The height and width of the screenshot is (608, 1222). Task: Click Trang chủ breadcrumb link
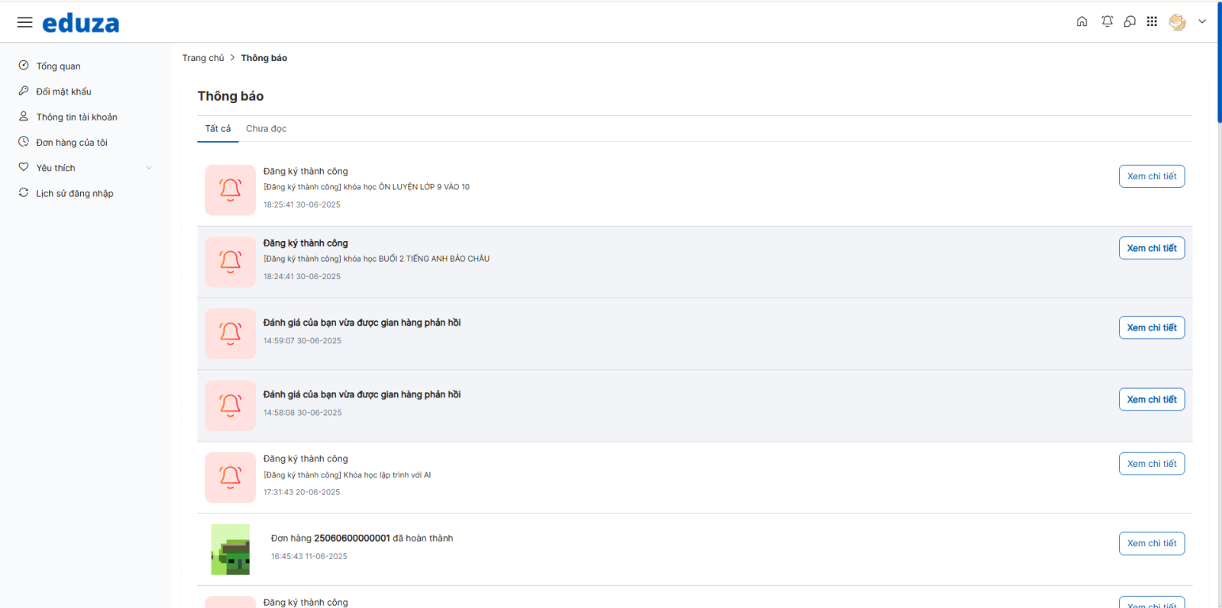coord(203,58)
